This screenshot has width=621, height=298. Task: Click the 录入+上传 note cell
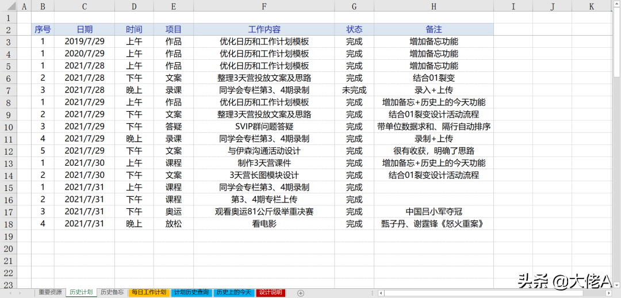[x=434, y=90]
